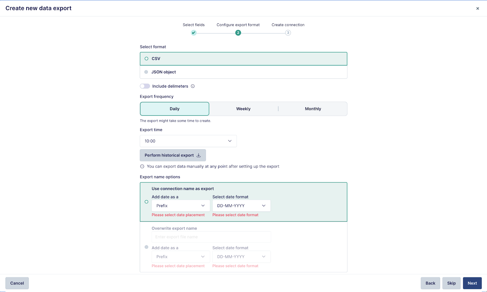
Task: Click the Perform historical export button
Action: [x=173, y=155]
